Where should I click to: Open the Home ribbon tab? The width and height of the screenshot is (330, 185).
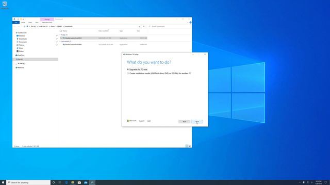[23, 23]
